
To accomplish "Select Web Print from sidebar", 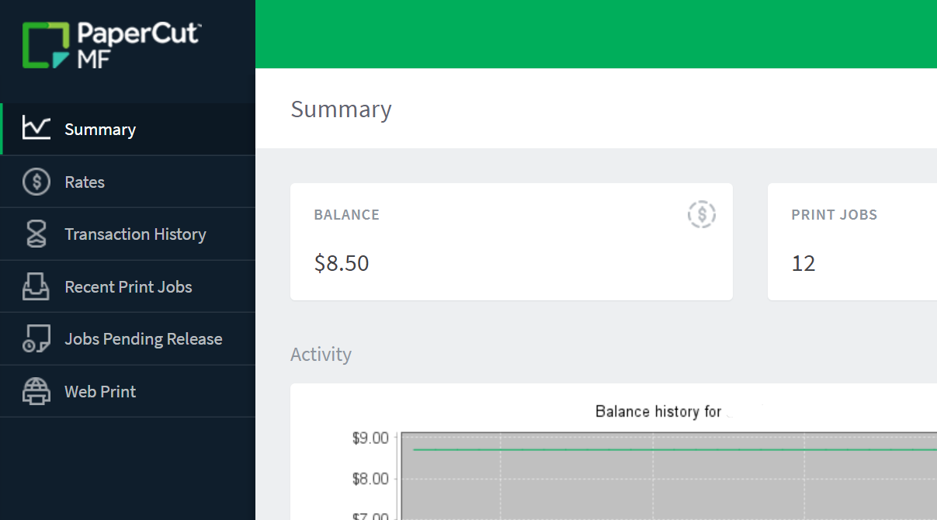I will (x=127, y=391).
